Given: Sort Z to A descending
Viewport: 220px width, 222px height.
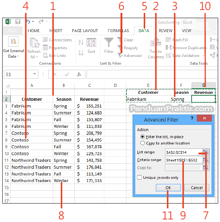Looking at the screenshot, I should click(81, 53).
